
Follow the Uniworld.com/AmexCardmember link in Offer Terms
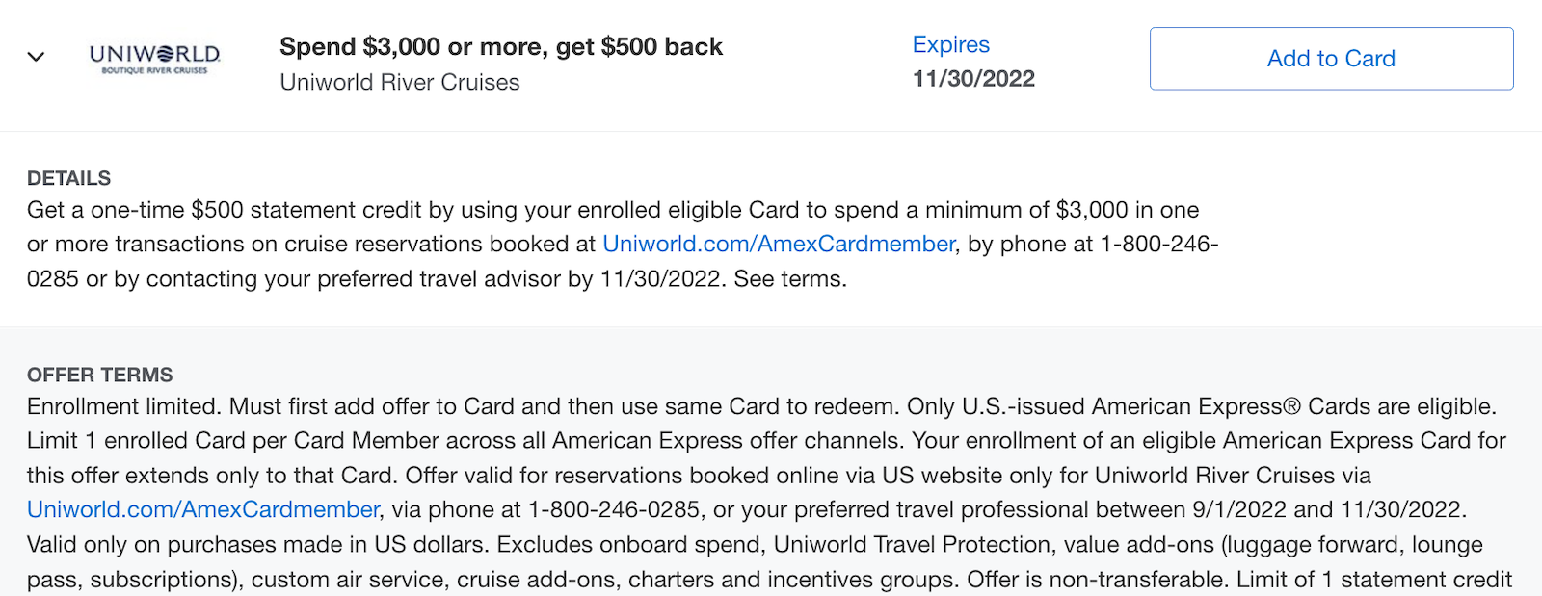(203, 510)
